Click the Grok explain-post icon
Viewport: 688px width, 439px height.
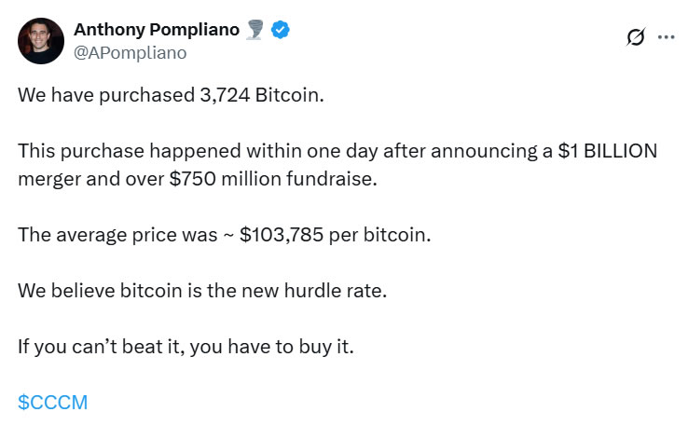(636, 37)
